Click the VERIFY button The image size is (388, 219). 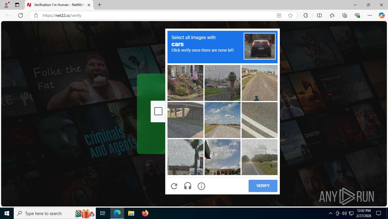[263, 186]
